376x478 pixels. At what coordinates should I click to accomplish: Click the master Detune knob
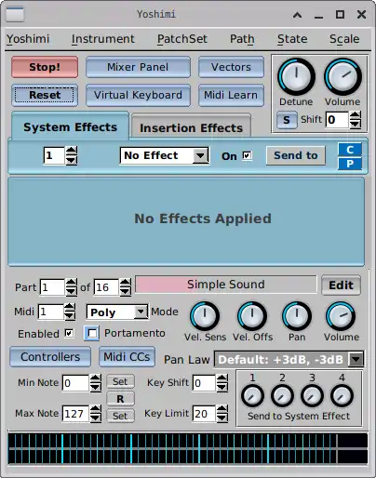point(296,76)
